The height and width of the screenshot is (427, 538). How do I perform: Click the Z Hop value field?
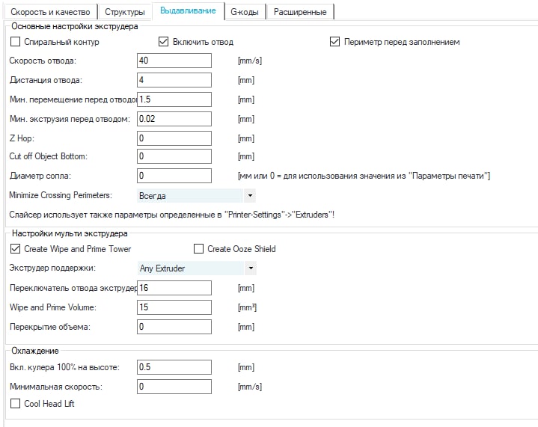click(174, 138)
